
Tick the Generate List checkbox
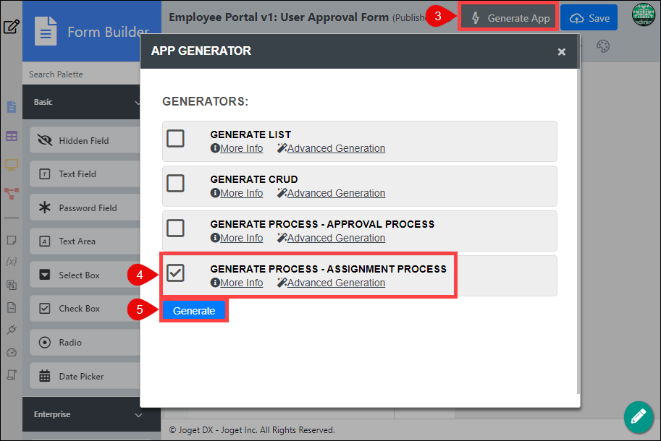[175, 138]
